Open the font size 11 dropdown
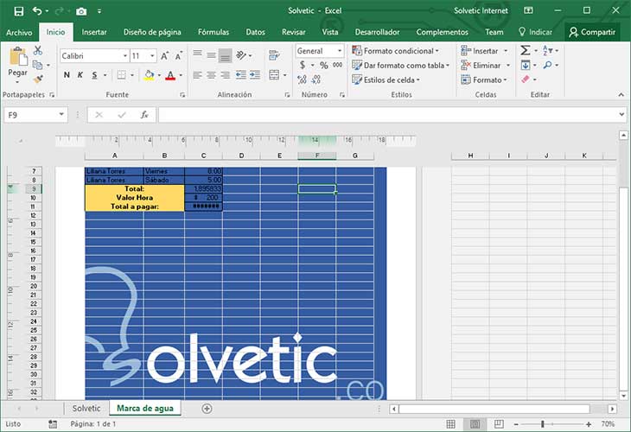Viewport: 631px width, 432px height. (152, 56)
